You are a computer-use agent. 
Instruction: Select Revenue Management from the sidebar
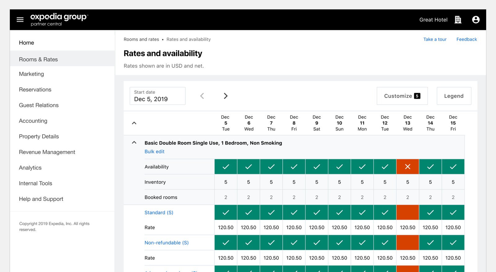(x=47, y=152)
